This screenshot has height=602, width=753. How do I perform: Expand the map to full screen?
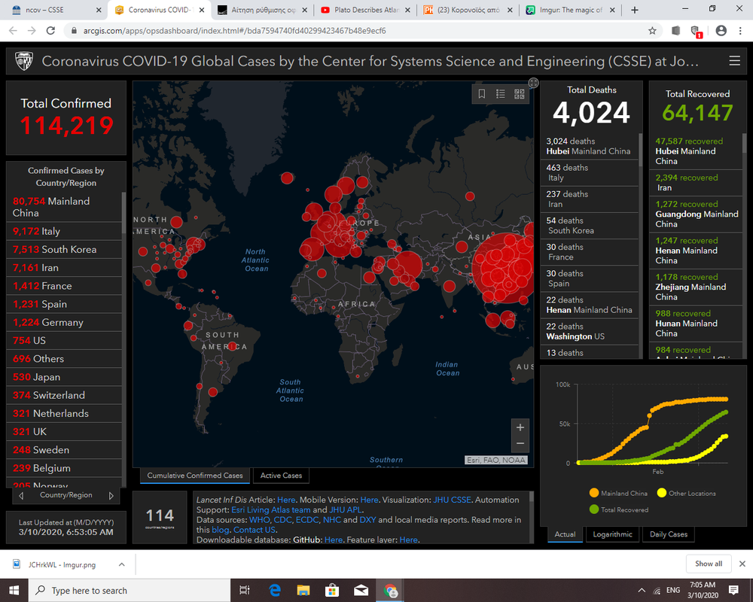click(x=534, y=83)
